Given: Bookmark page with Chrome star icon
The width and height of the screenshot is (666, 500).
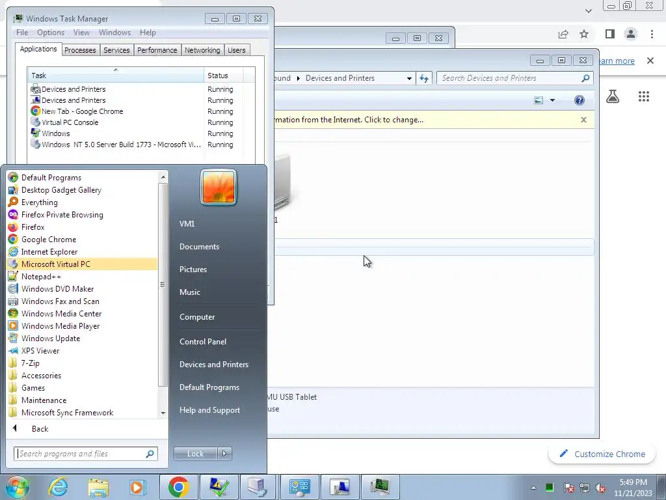Looking at the screenshot, I should (x=585, y=34).
